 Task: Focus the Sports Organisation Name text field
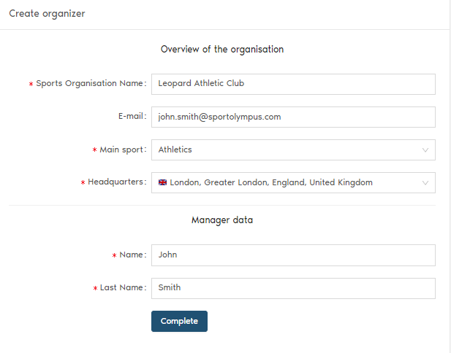(x=292, y=84)
